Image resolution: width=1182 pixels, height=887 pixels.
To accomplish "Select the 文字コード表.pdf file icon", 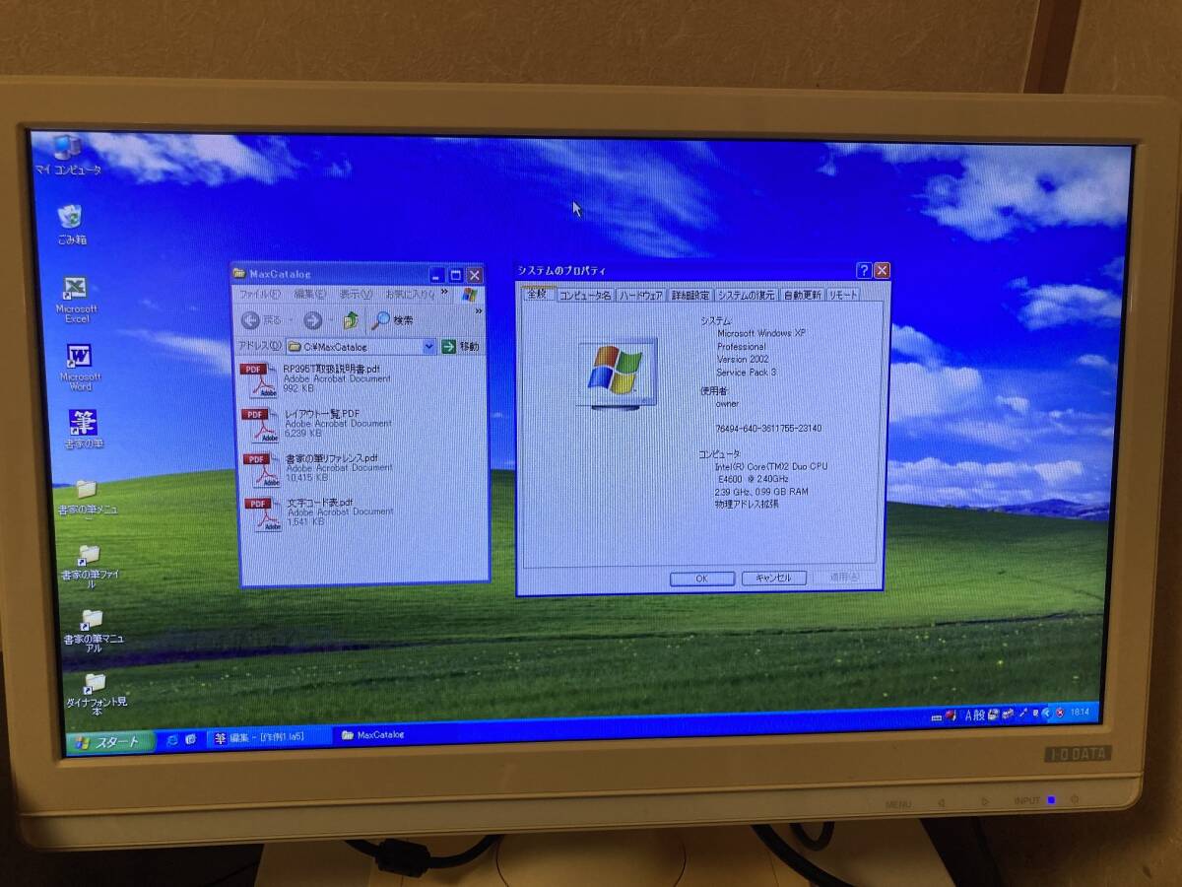I will tap(263, 513).
